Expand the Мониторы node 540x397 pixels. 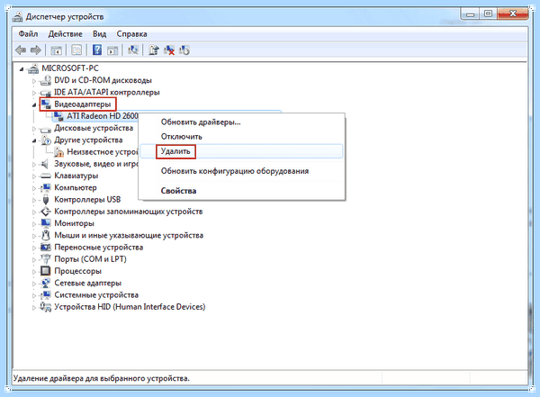click(x=34, y=224)
